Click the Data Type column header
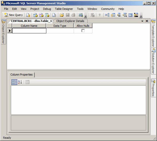The width and height of the screenshot is (157, 141). 60,26
